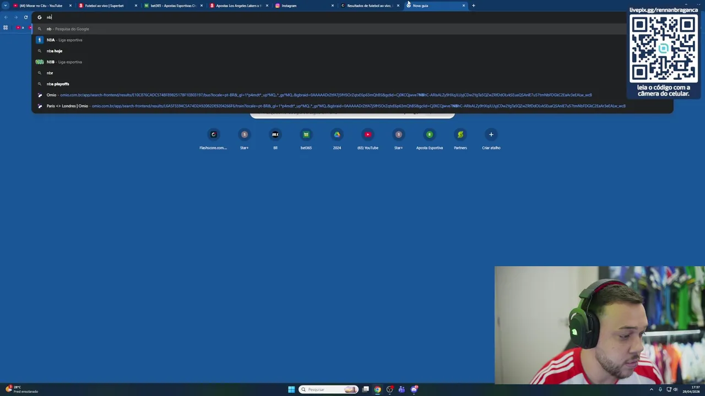The width and height of the screenshot is (705, 396).
Task: Open the Apostas Los Angeles Lakers tab
Action: 238,5
